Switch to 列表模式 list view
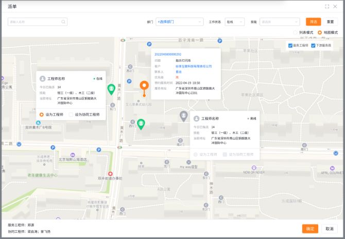The image size is (345, 239). [295, 32]
